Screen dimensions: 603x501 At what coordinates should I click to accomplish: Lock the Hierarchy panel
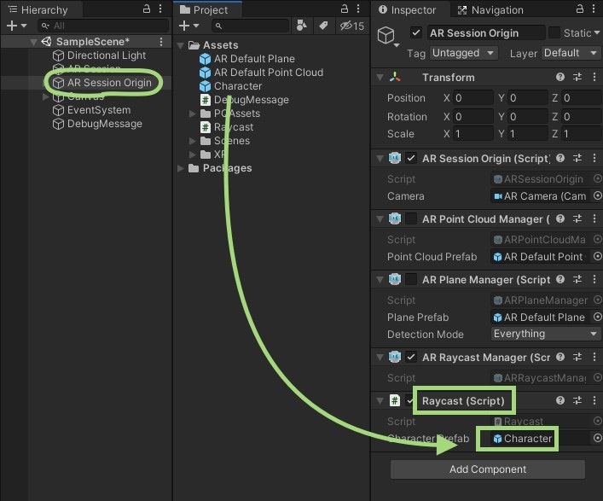(x=147, y=9)
